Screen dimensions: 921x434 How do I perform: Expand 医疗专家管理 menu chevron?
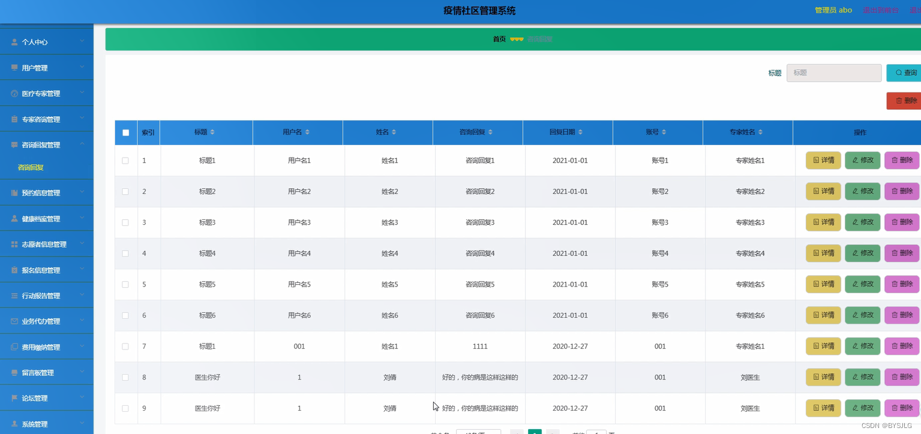tap(82, 93)
